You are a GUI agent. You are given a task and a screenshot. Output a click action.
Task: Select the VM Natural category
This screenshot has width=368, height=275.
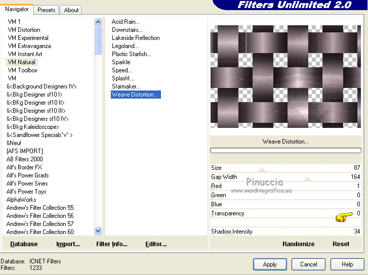coord(22,62)
